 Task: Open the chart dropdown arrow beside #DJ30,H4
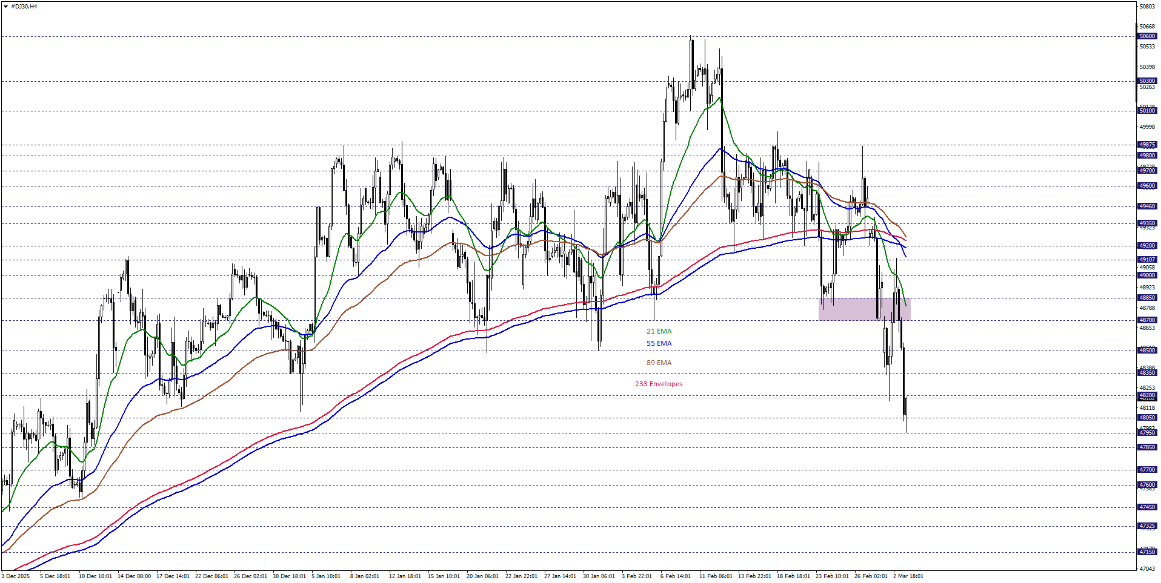point(5,7)
